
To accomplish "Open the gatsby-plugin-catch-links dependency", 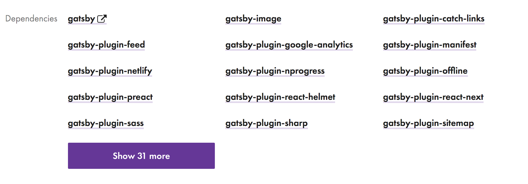I will click(433, 19).
